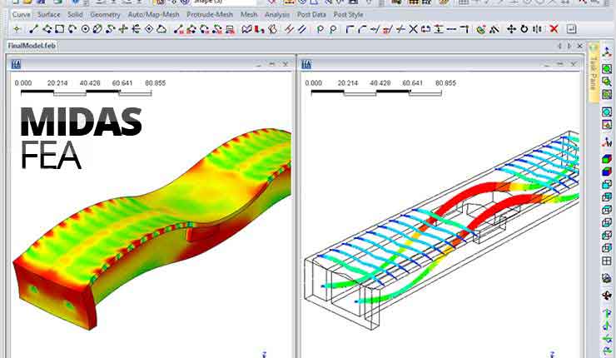Select the polyline curve tool
616x358 pixels.
(x=47, y=29)
